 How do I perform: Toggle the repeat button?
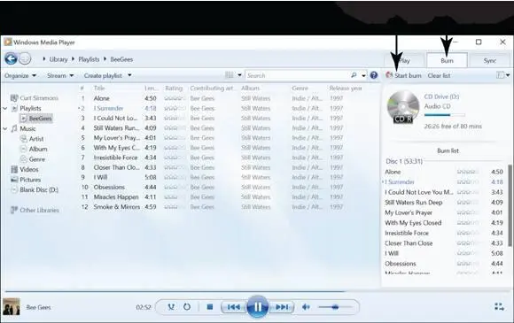coord(187,307)
